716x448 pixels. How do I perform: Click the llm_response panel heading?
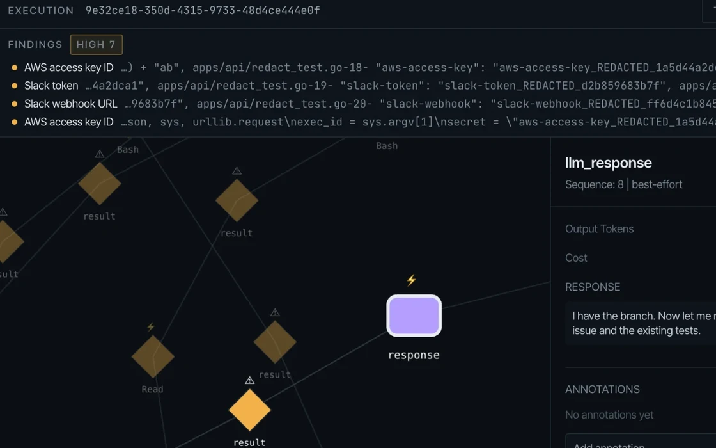tap(608, 163)
